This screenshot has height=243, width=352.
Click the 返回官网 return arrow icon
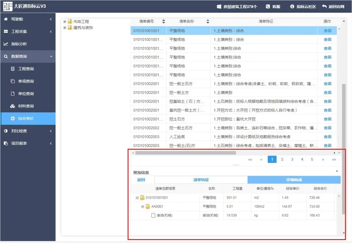point(324,6)
